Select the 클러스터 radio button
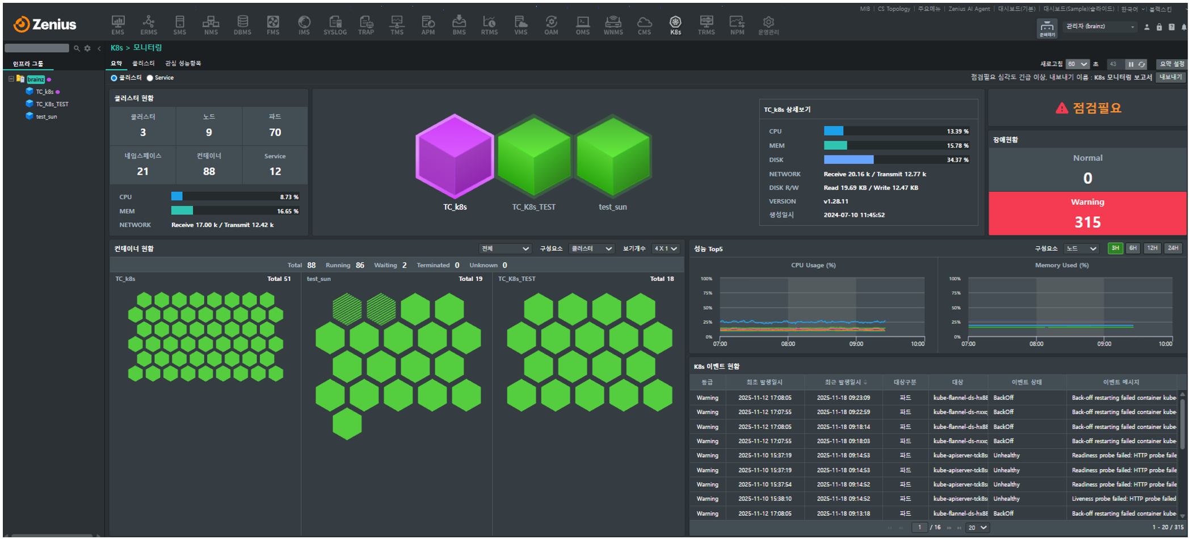The width and height of the screenshot is (1190, 539). pyautogui.click(x=114, y=78)
